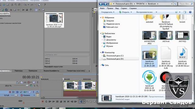Viewport: 195px width, 109px height.
Task: Collapse the Избранное tree group
Action: 101,18
